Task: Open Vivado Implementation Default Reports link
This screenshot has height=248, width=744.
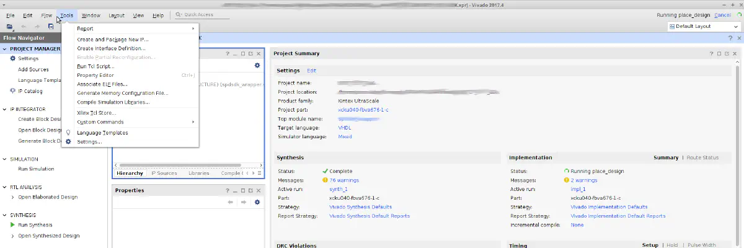Action: point(618,216)
